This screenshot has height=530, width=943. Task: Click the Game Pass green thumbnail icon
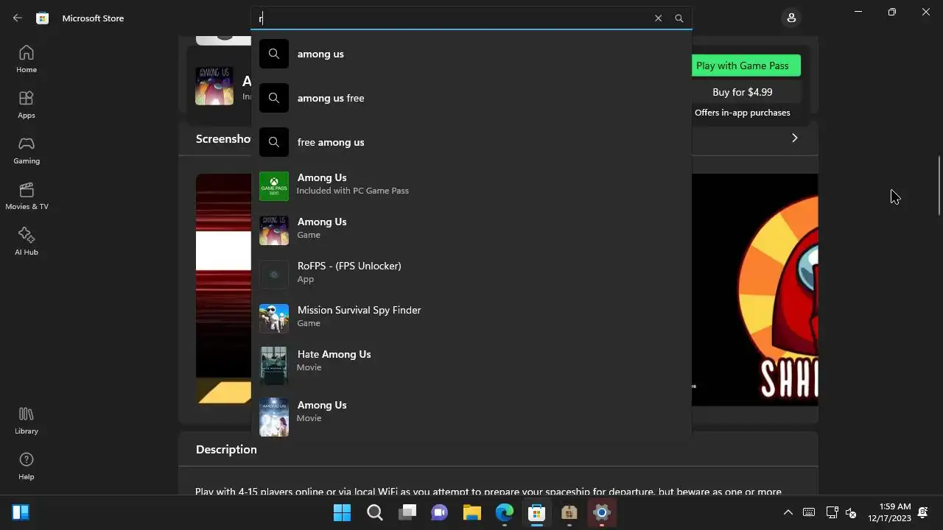274,186
